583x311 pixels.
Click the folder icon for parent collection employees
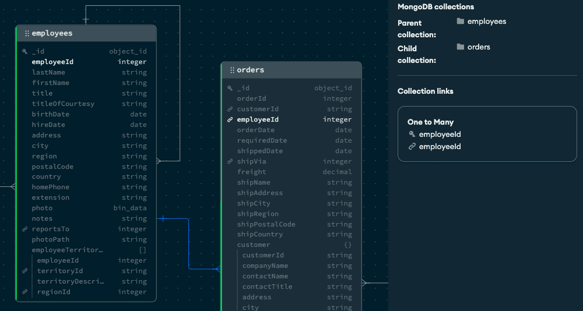(x=461, y=22)
